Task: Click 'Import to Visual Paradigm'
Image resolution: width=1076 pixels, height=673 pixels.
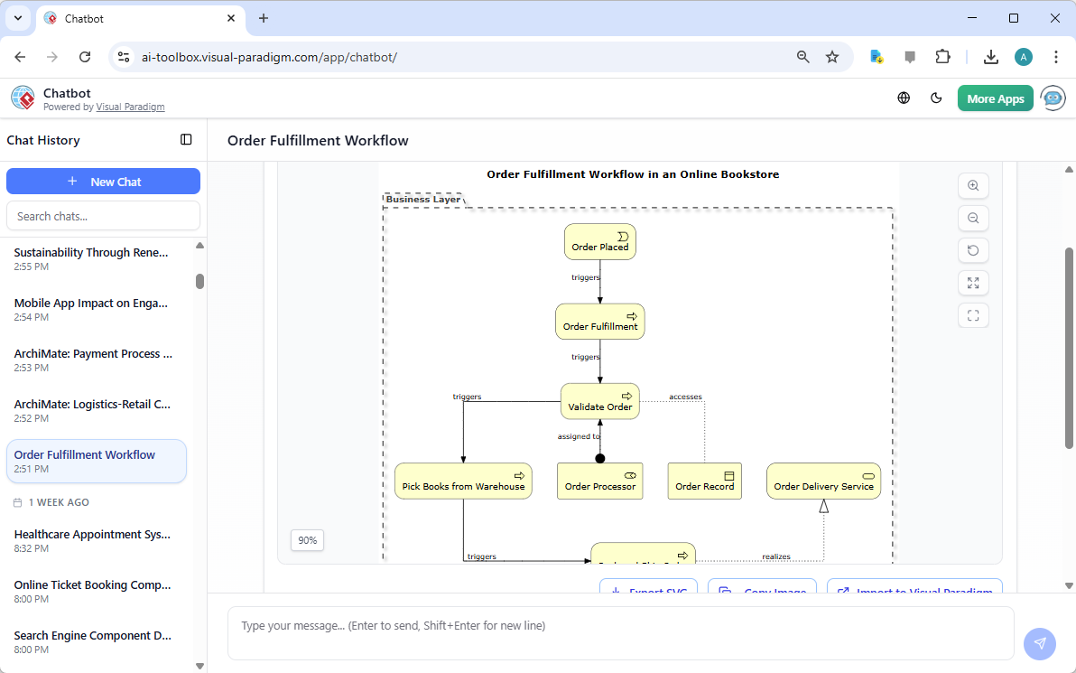Action: tap(914, 589)
